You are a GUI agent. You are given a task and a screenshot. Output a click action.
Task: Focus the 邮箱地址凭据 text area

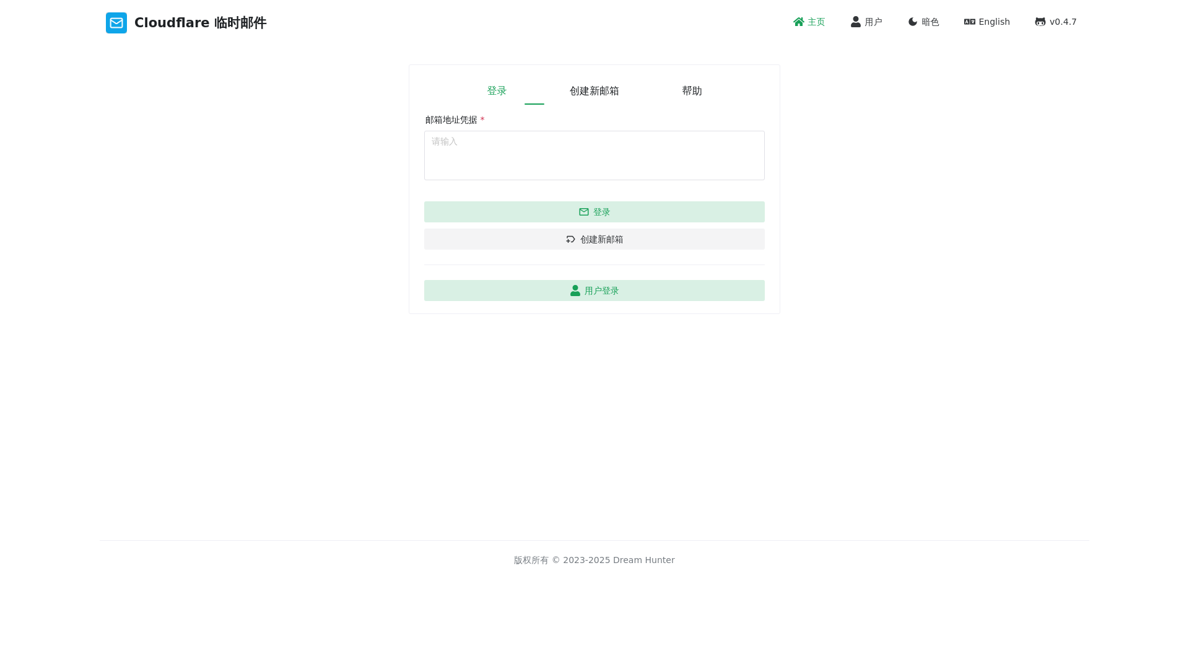(x=594, y=155)
